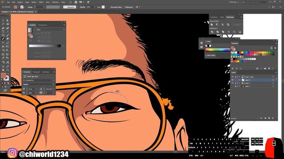This screenshot has width=284, height=159.
Task: Hide the Layer 2 copy layer
Action: click(x=233, y=77)
